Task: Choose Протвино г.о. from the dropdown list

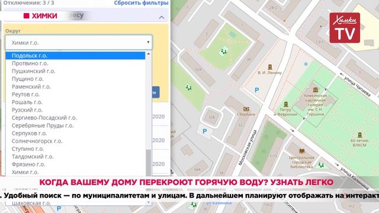Action: pos(75,63)
